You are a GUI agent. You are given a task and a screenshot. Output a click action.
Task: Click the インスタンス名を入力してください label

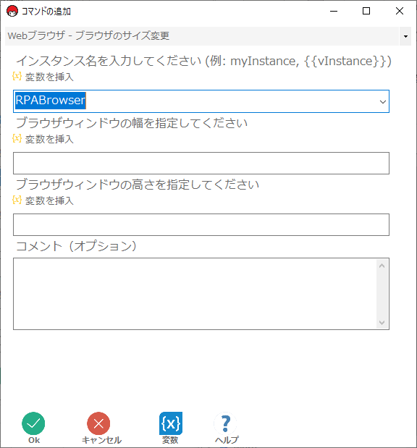[x=203, y=61]
